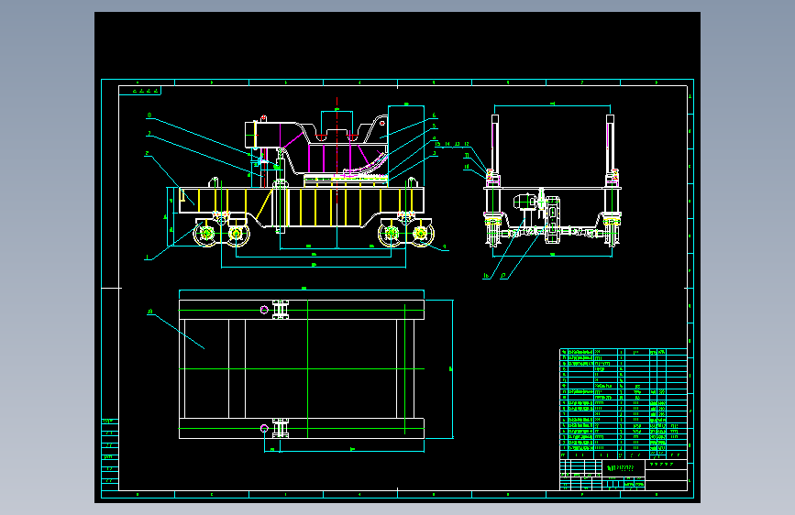
Task: Select the magenta circle at plan view bottom
Action: [x=264, y=429]
